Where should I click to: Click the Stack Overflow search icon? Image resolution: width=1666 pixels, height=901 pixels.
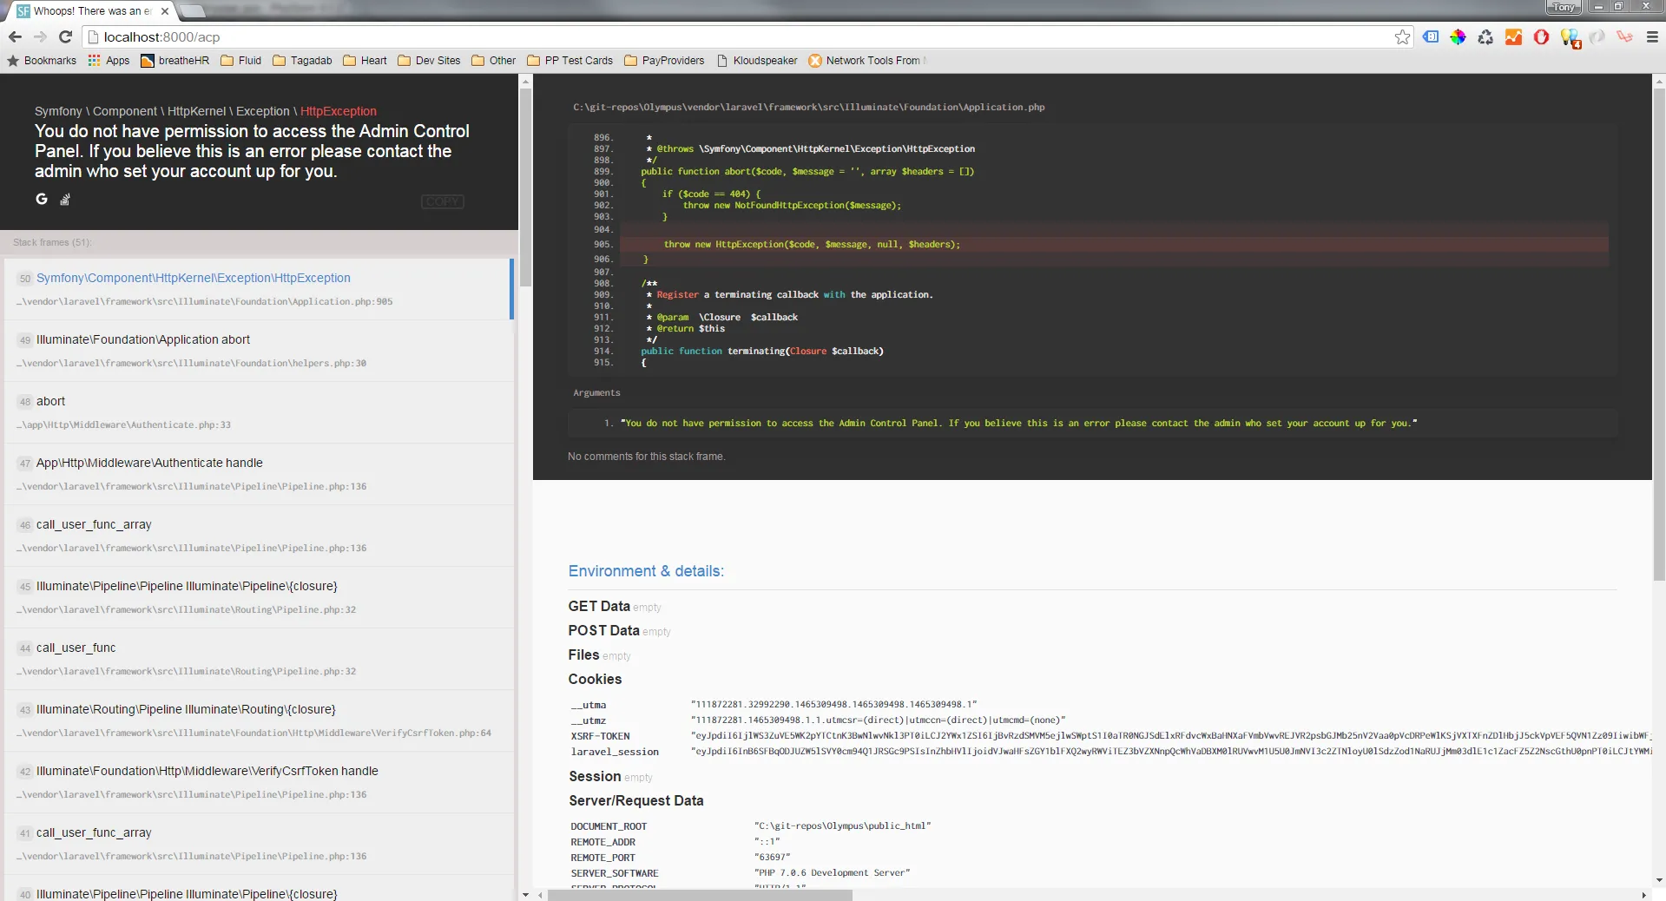point(65,200)
